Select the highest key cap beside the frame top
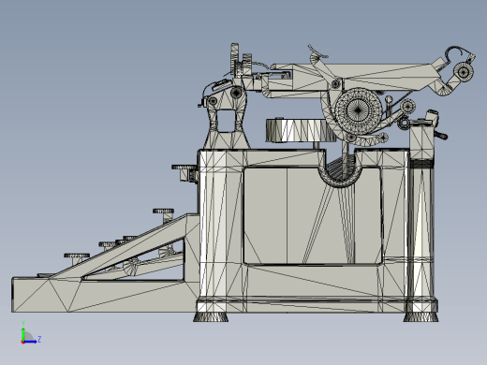 coord(184,168)
